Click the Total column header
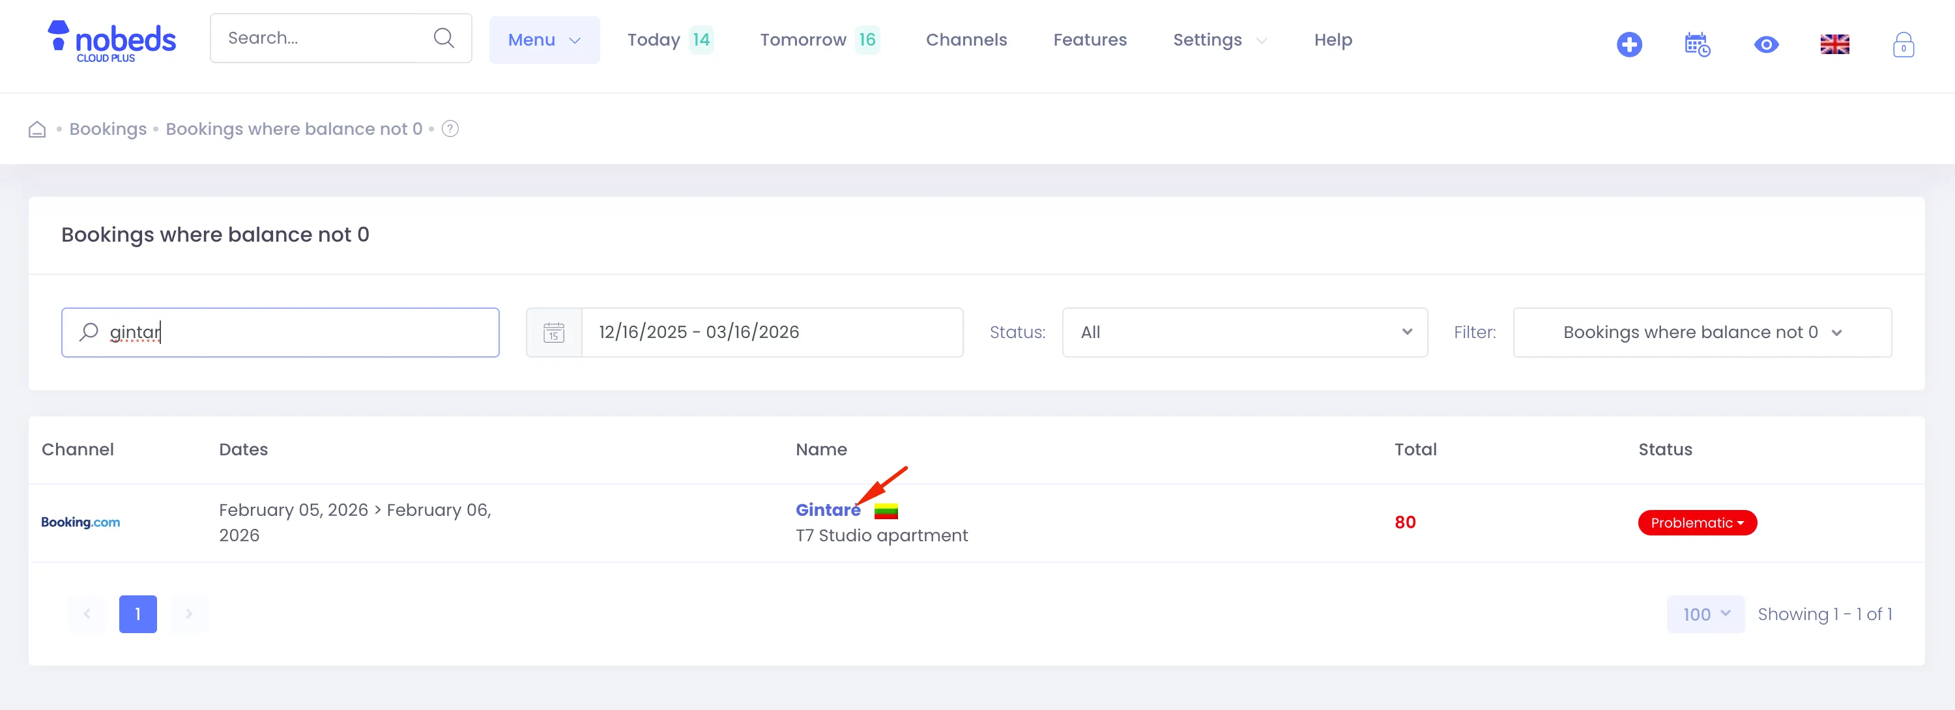Screen dimensions: 1955x710 click(x=1415, y=450)
